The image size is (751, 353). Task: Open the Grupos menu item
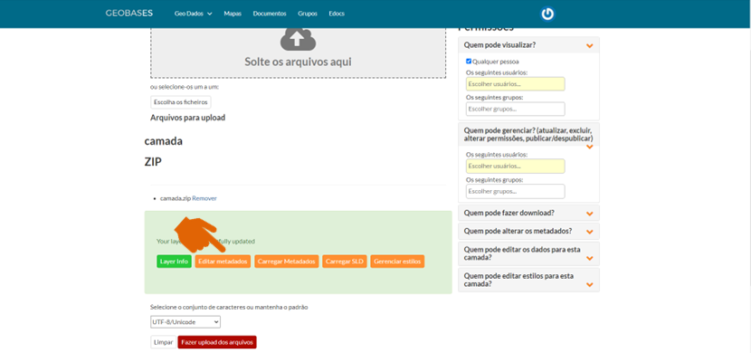[x=308, y=14]
